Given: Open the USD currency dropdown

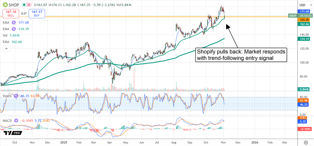Looking at the screenshot, I should (x=303, y=5).
